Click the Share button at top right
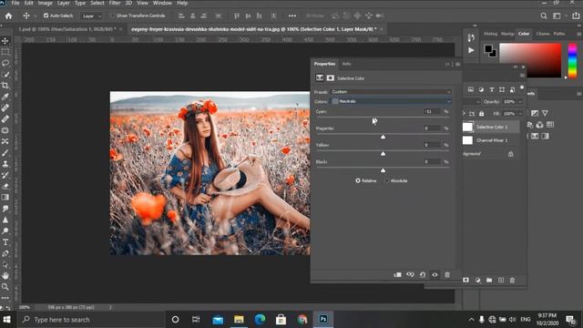This screenshot has height=328, width=583. [x=576, y=15]
